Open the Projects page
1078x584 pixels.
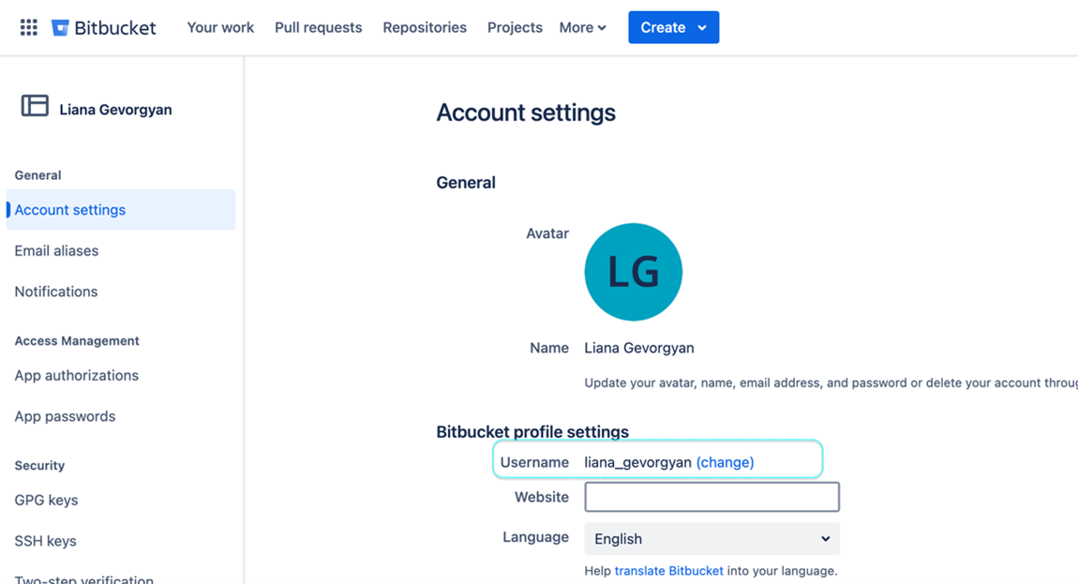coord(515,27)
